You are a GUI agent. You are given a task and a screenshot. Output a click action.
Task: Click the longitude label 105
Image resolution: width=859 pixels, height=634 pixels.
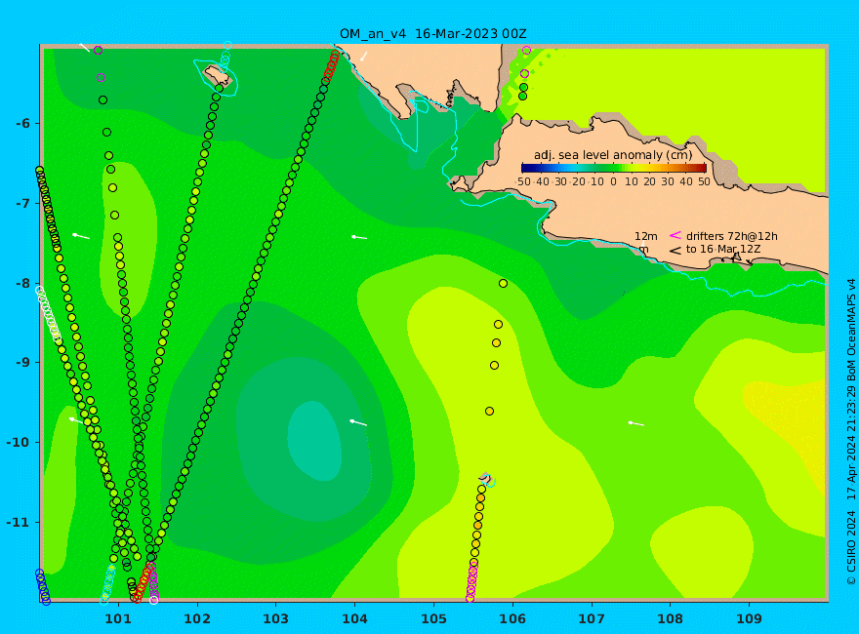(433, 619)
